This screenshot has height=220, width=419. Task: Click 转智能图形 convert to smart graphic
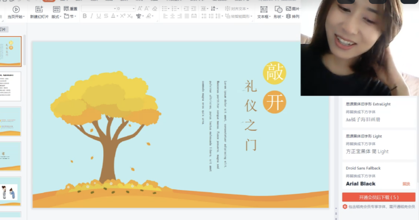coord(239,17)
